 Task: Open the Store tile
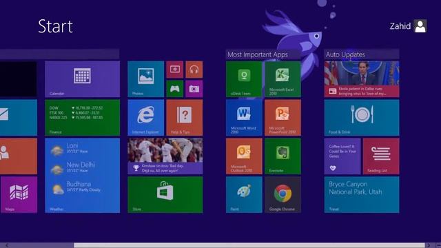point(165,194)
